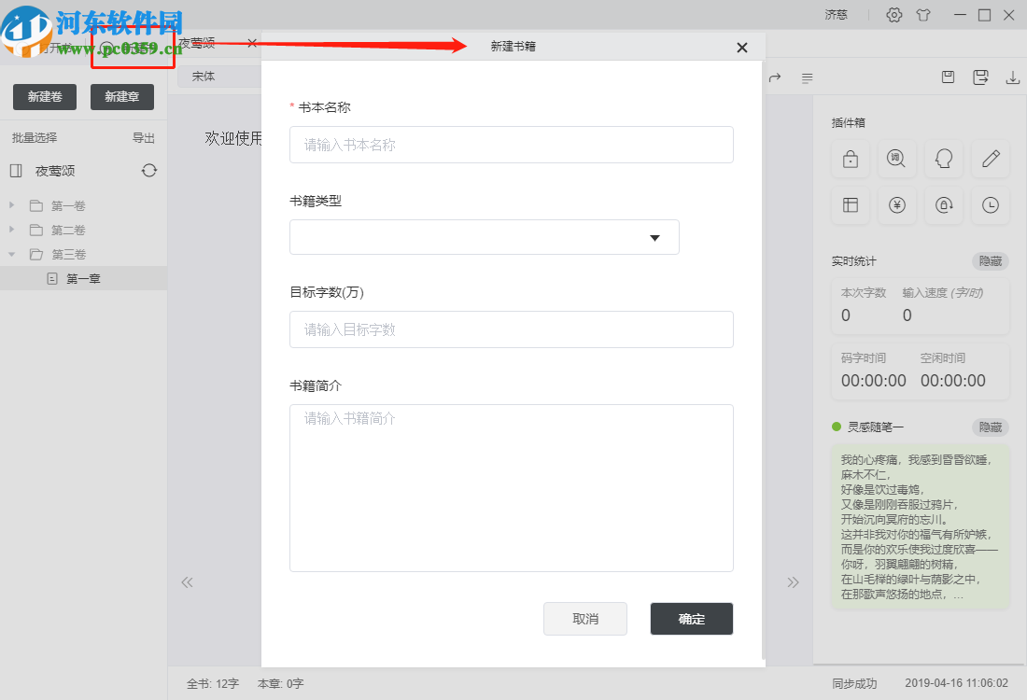Image resolution: width=1027 pixels, height=700 pixels.
Task: Click the settings gear at top right
Action: pos(893,15)
